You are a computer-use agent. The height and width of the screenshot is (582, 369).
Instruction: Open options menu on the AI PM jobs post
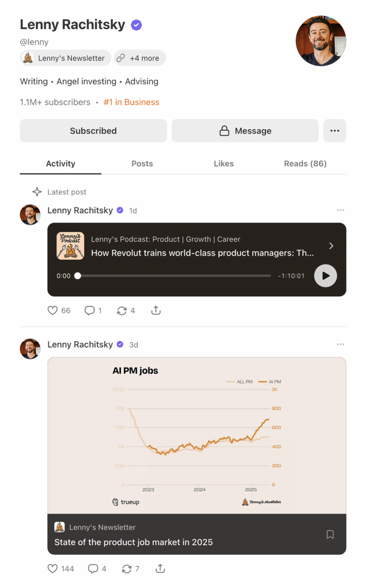point(341,344)
